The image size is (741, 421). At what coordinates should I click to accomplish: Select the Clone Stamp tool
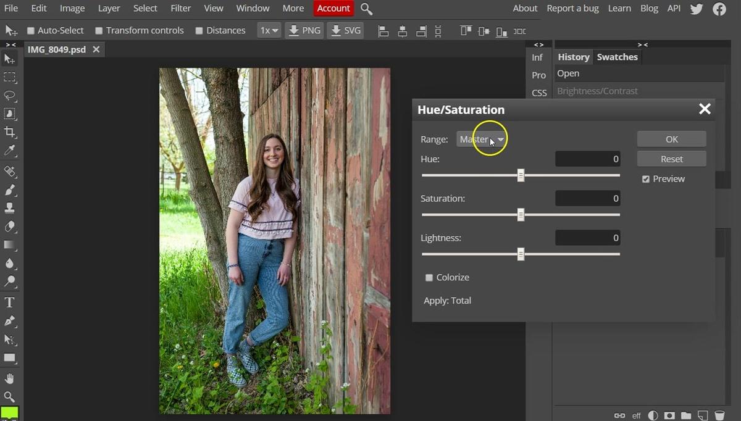(10, 208)
